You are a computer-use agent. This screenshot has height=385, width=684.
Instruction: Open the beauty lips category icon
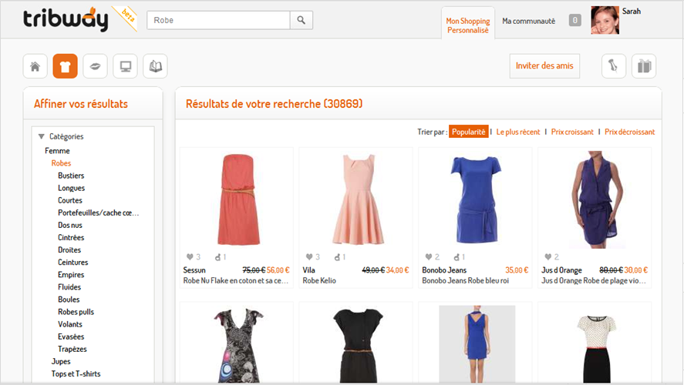[95, 66]
